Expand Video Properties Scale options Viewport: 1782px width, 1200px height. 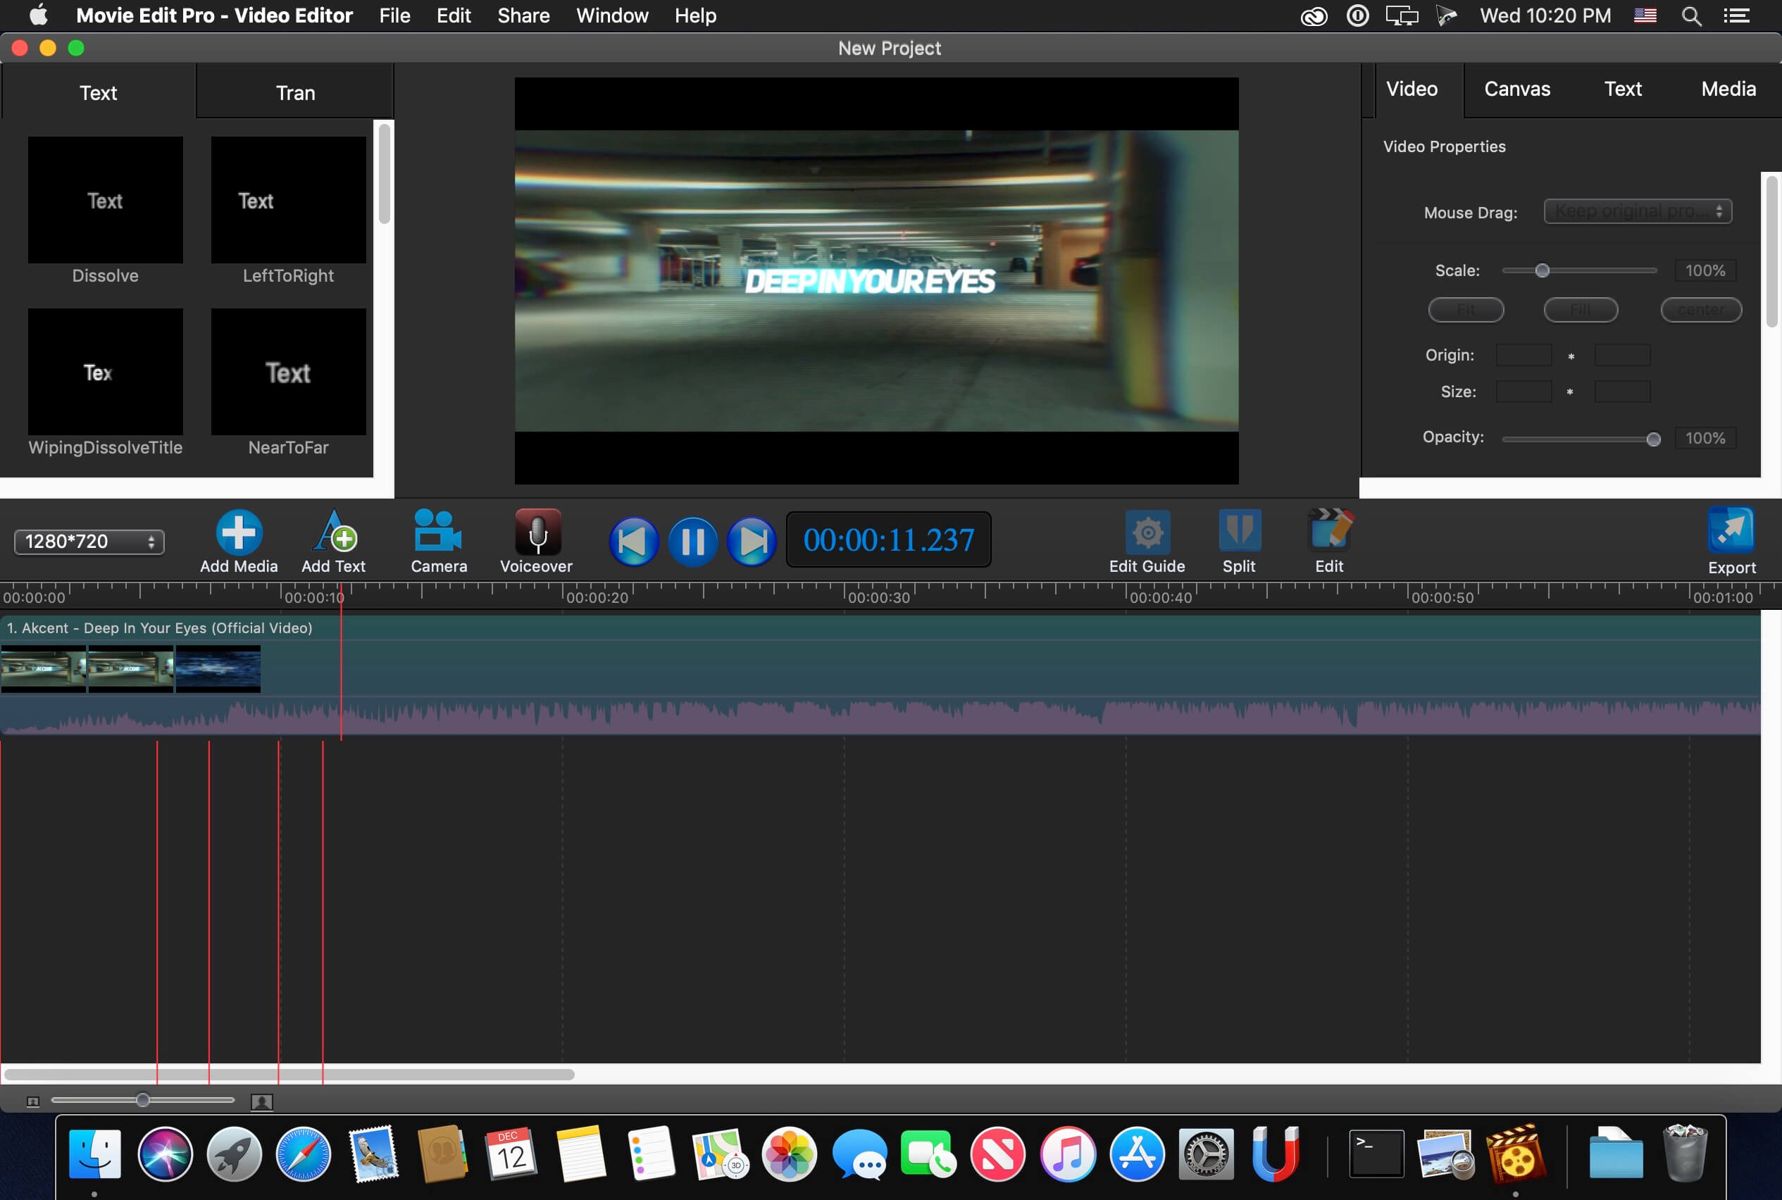(1457, 269)
